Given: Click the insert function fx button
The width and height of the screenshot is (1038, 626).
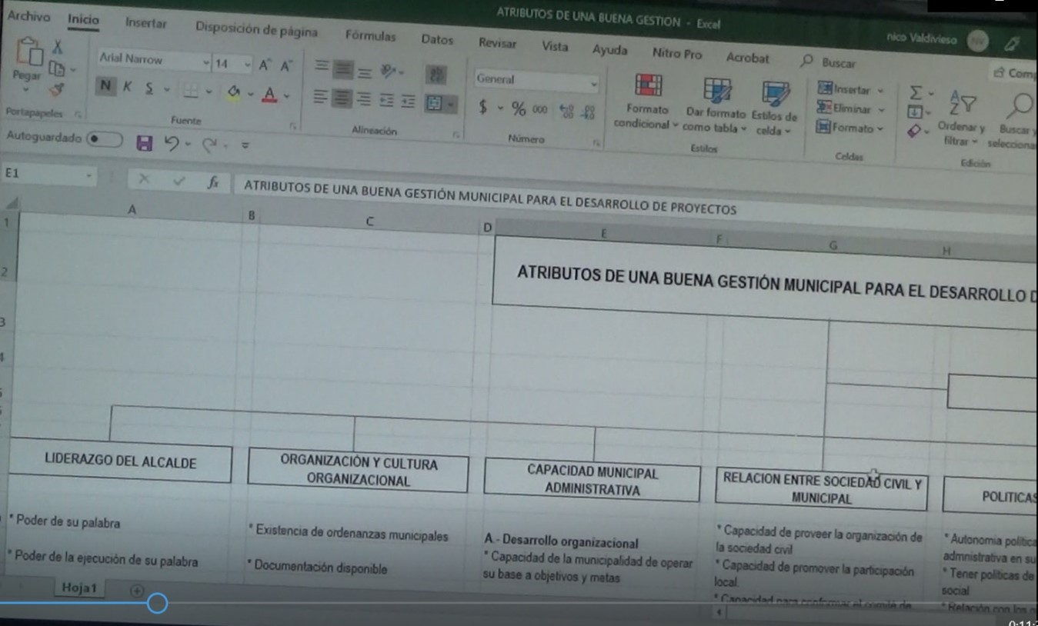Looking at the screenshot, I should pos(213,183).
